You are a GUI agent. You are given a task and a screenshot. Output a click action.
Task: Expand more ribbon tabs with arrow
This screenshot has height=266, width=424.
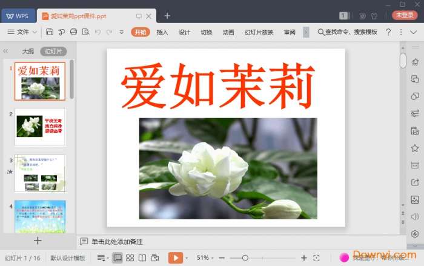(306, 32)
